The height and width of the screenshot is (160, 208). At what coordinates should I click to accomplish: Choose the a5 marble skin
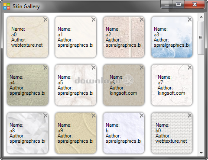click(76, 85)
